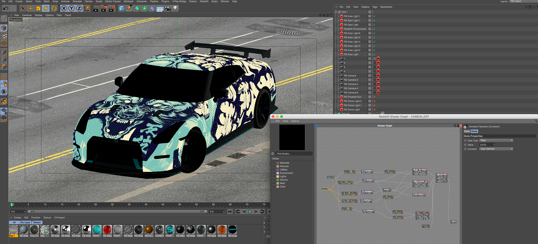The image size is (538, 244).
Task: Click the coordinate system icon
Action: pyautogui.click(x=87, y=8)
